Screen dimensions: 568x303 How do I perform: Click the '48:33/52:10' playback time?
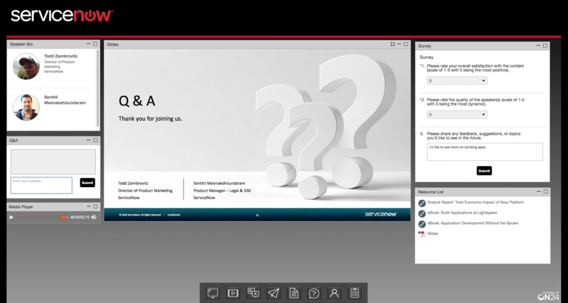80,217
